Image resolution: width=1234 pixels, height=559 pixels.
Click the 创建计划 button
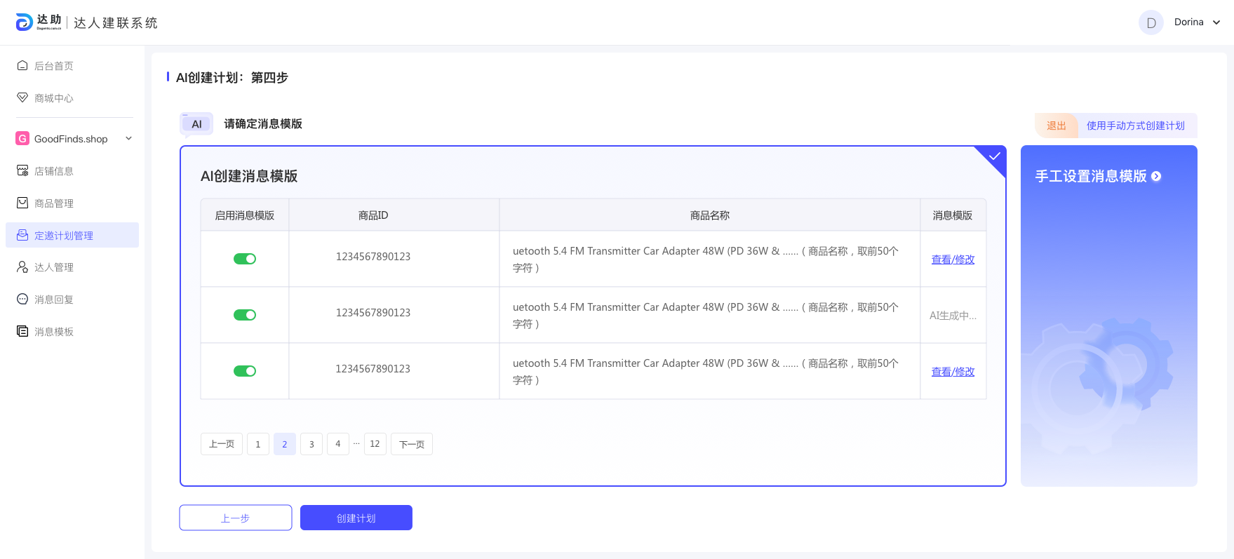point(356,518)
